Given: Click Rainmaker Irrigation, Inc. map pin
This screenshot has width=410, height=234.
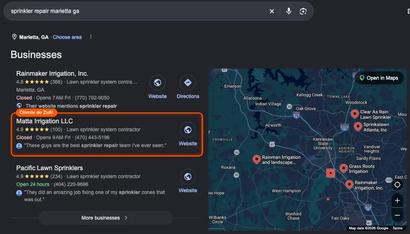Looking at the screenshot, I should [349, 184].
